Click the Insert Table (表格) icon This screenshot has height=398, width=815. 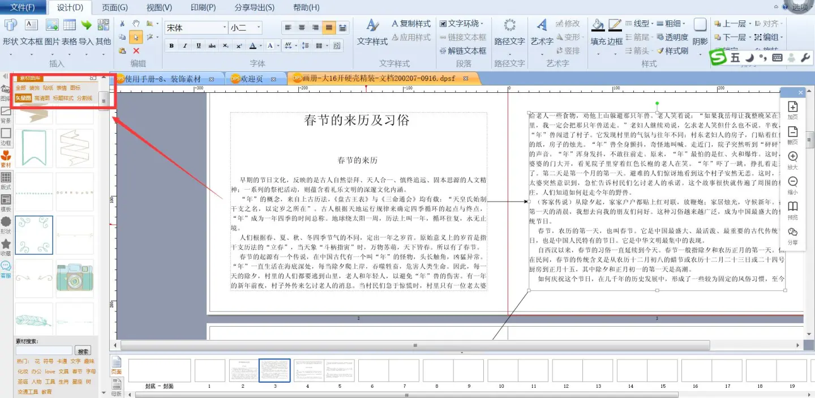pyautogui.click(x=69, y=25)
